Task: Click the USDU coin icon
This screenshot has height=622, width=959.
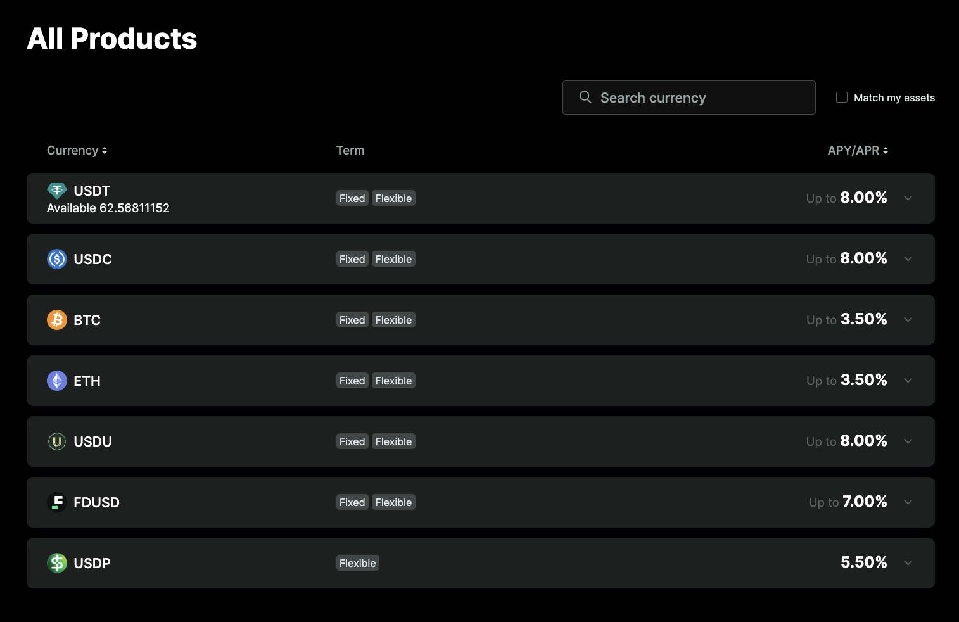Action: coord(57,441)
